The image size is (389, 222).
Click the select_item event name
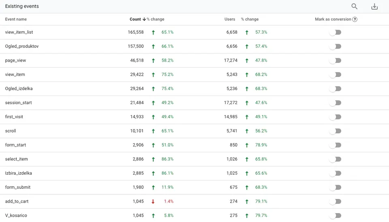(16, 159)
